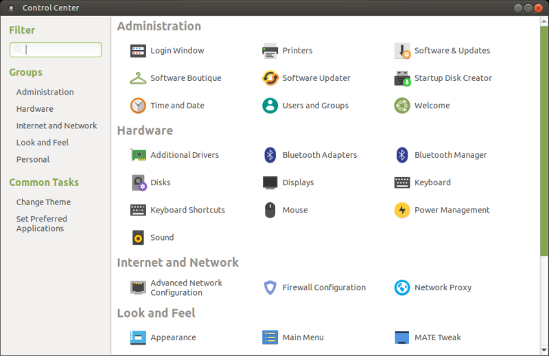
Task: Open Startup Disk Creator icon
Action: click(x=402, y=78)
